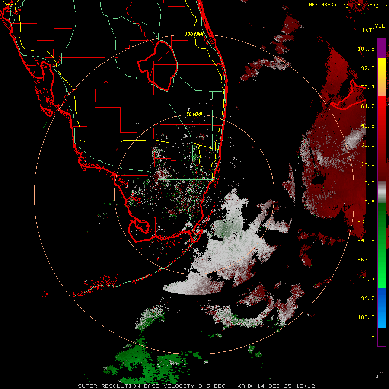The width and height of the screenshot is (389, 389).
Task: Click the 50 NMI range ring label
Action: click(x=194, y=115)
